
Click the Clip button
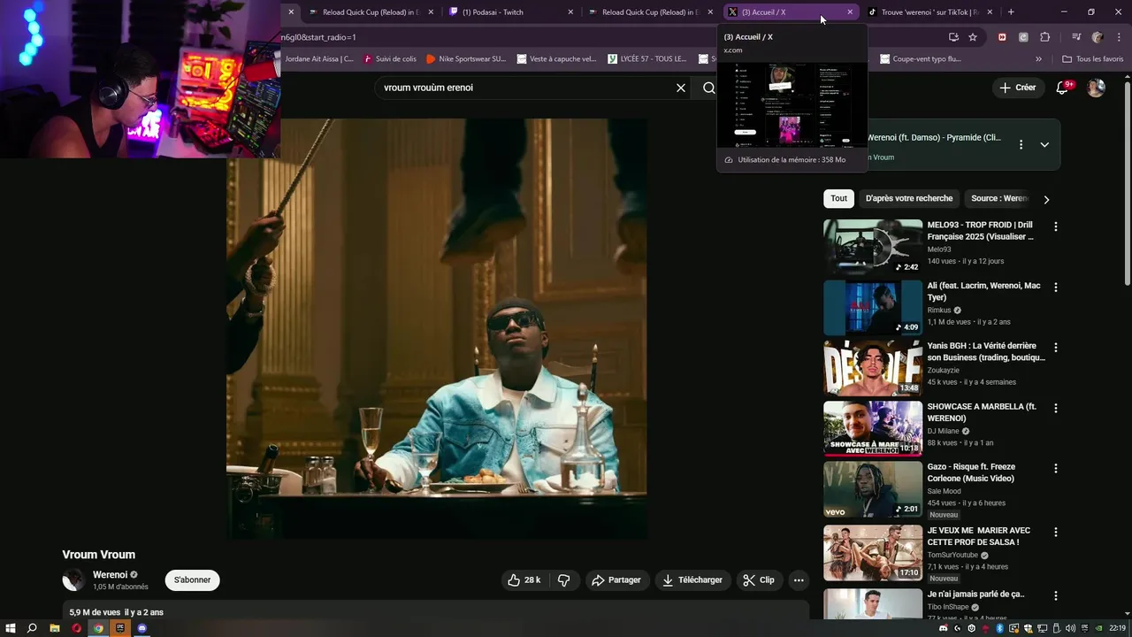(x=759, y=580)
